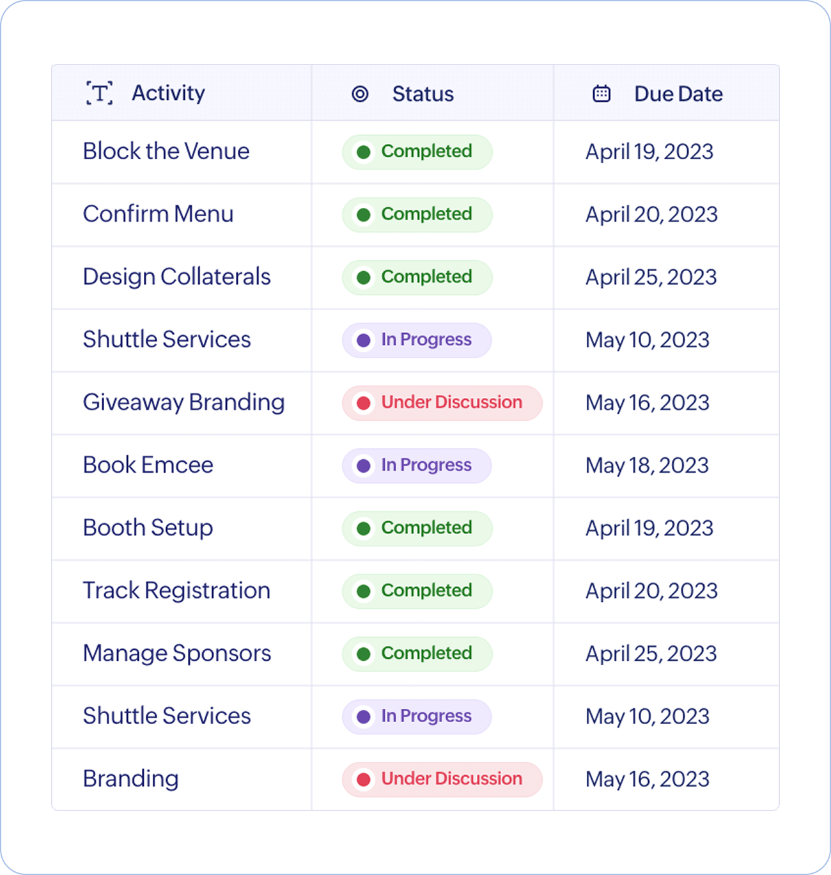Click Completed badge in Track Registration row
Screen dimensions: 831x875
(x=417, y=591)
